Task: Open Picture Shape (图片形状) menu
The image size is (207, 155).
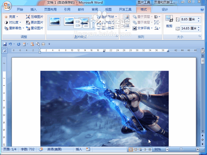Action: (x=107, y=17)
